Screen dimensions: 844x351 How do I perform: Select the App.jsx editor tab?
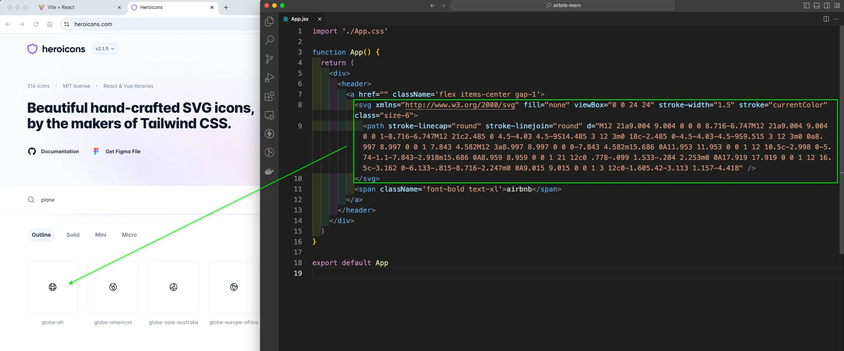coord(303,19)
